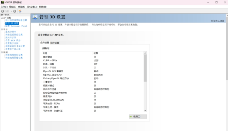Click the NVIDIA logo in title bar

[2, 2]
